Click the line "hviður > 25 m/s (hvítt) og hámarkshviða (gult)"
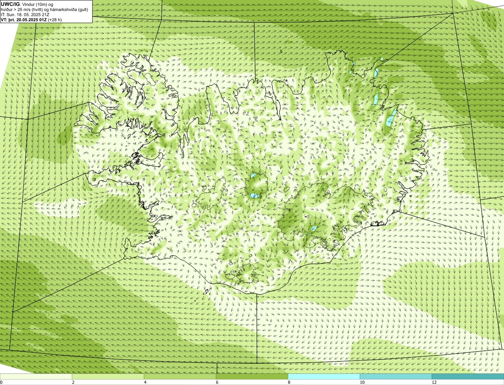This screenshot has height=385, width=504. 44,9
